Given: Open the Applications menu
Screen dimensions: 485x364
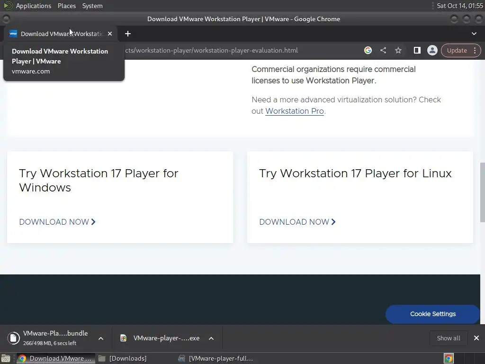Looking at the screenshot, I should click(x=34, y=6).
